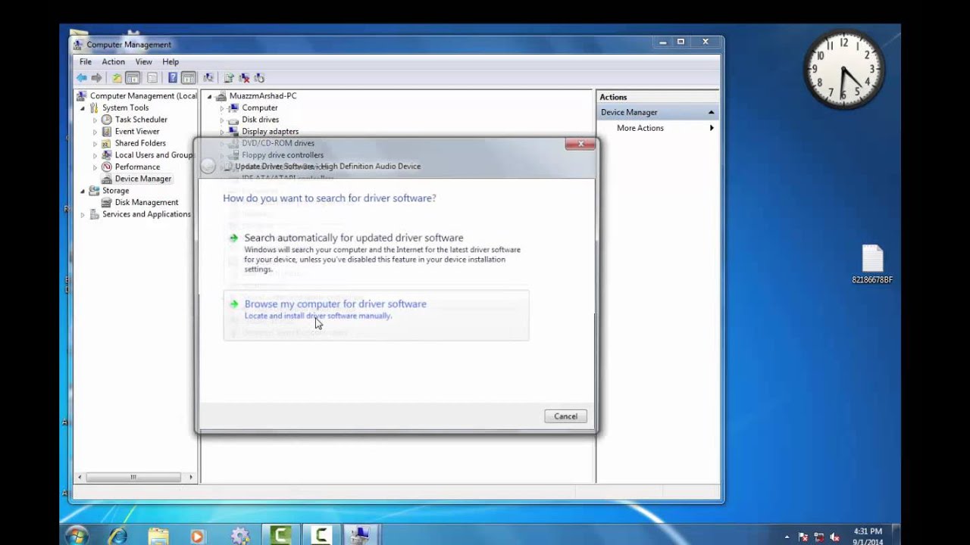Expand the Disk drives device category
Viewport: 970px width, 545px height.
pyautogui.click(x=222, y=120)
